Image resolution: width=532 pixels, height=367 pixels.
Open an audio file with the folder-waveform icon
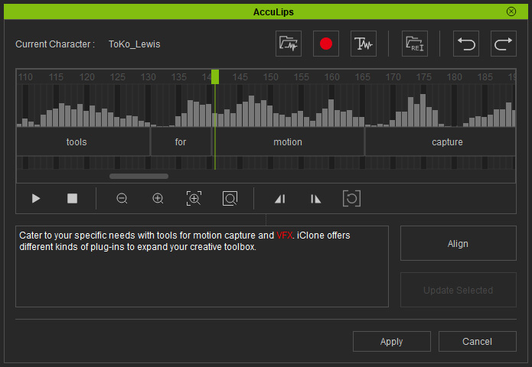(x=289, y=44)
